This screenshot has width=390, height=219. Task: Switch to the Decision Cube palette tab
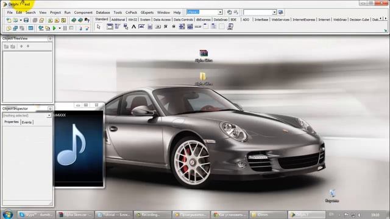pos(359,19)
